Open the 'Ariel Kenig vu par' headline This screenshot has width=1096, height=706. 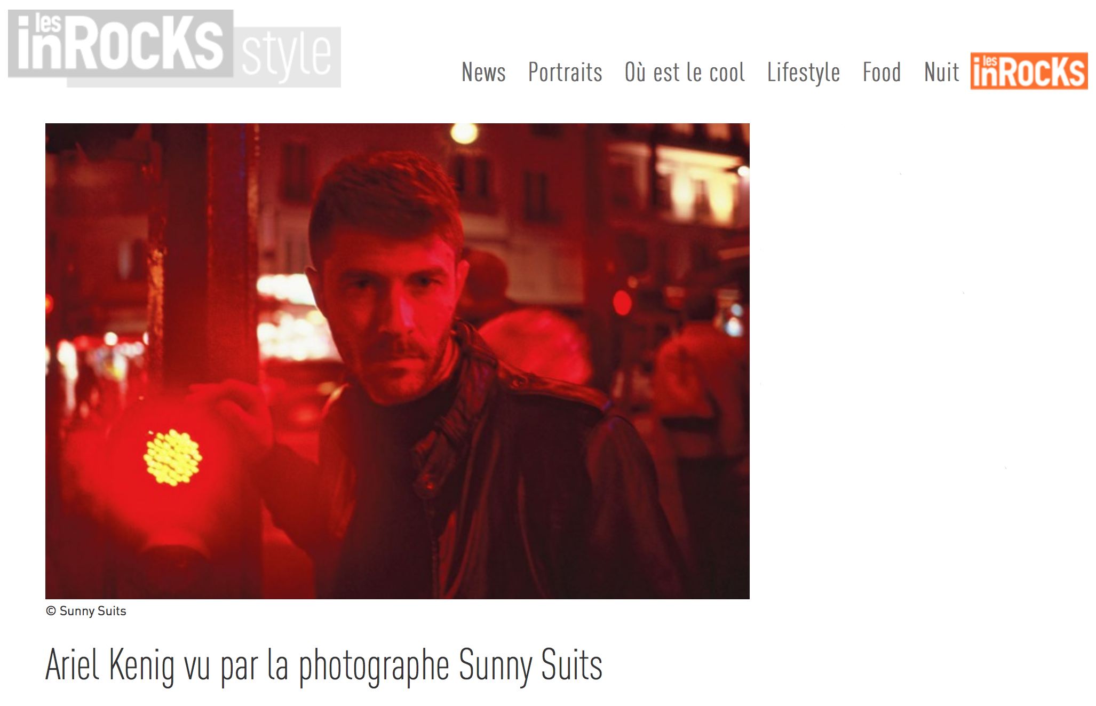point(324,665)
